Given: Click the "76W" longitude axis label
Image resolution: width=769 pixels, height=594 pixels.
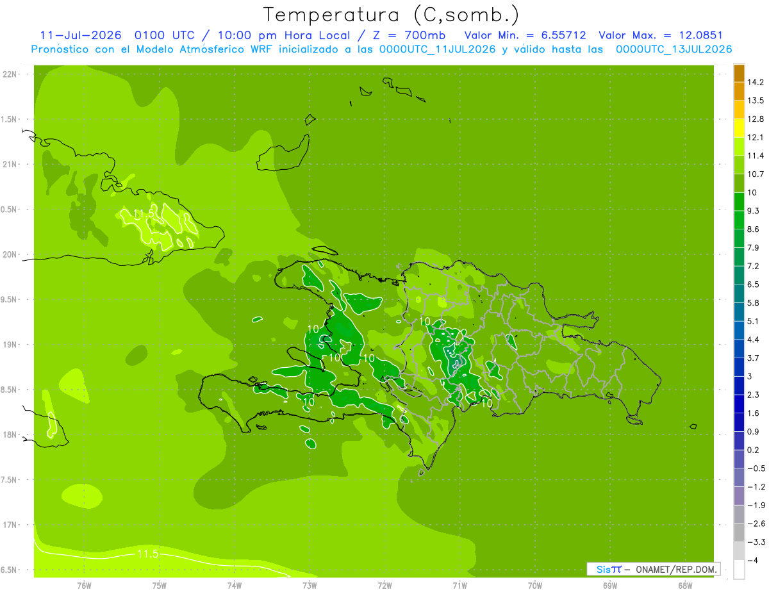Looking at the screenshot, I should click(x=84, y=586).
